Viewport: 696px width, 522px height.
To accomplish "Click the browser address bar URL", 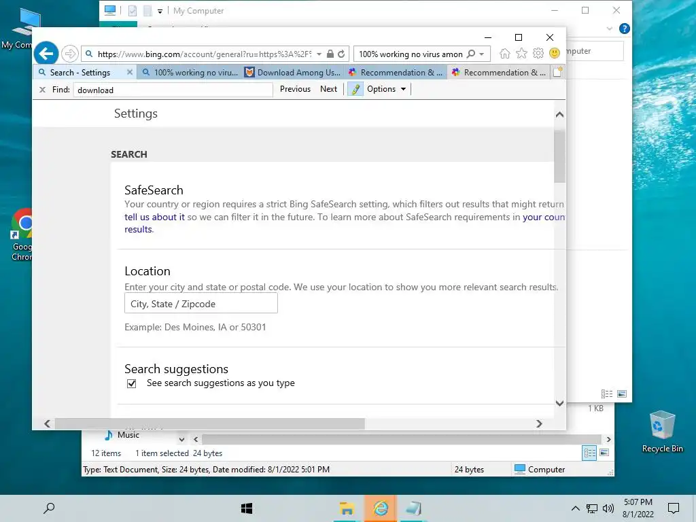I will [204, 54].
